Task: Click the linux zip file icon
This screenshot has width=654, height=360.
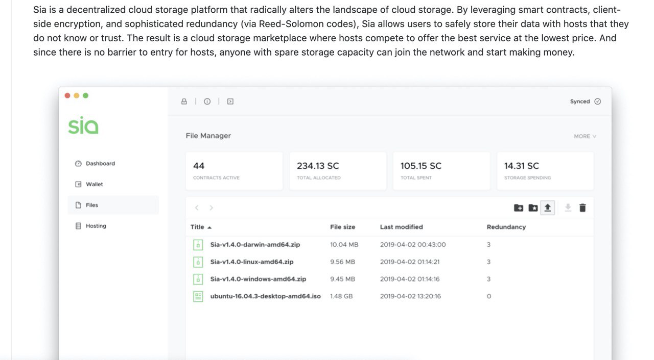Action: tap(198, 262)
